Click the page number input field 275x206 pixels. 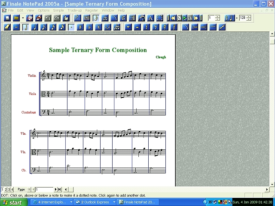(x=44, y=189)
